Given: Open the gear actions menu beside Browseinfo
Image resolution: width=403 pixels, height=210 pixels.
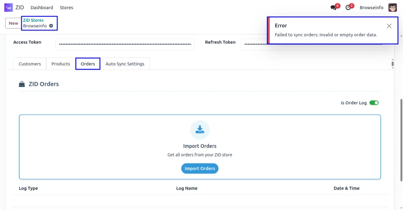Looking at the screenshot, I should (x=51, y=26).
